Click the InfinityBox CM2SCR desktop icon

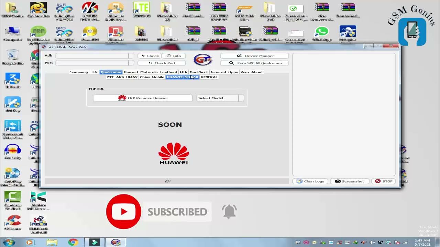(64, 12)
